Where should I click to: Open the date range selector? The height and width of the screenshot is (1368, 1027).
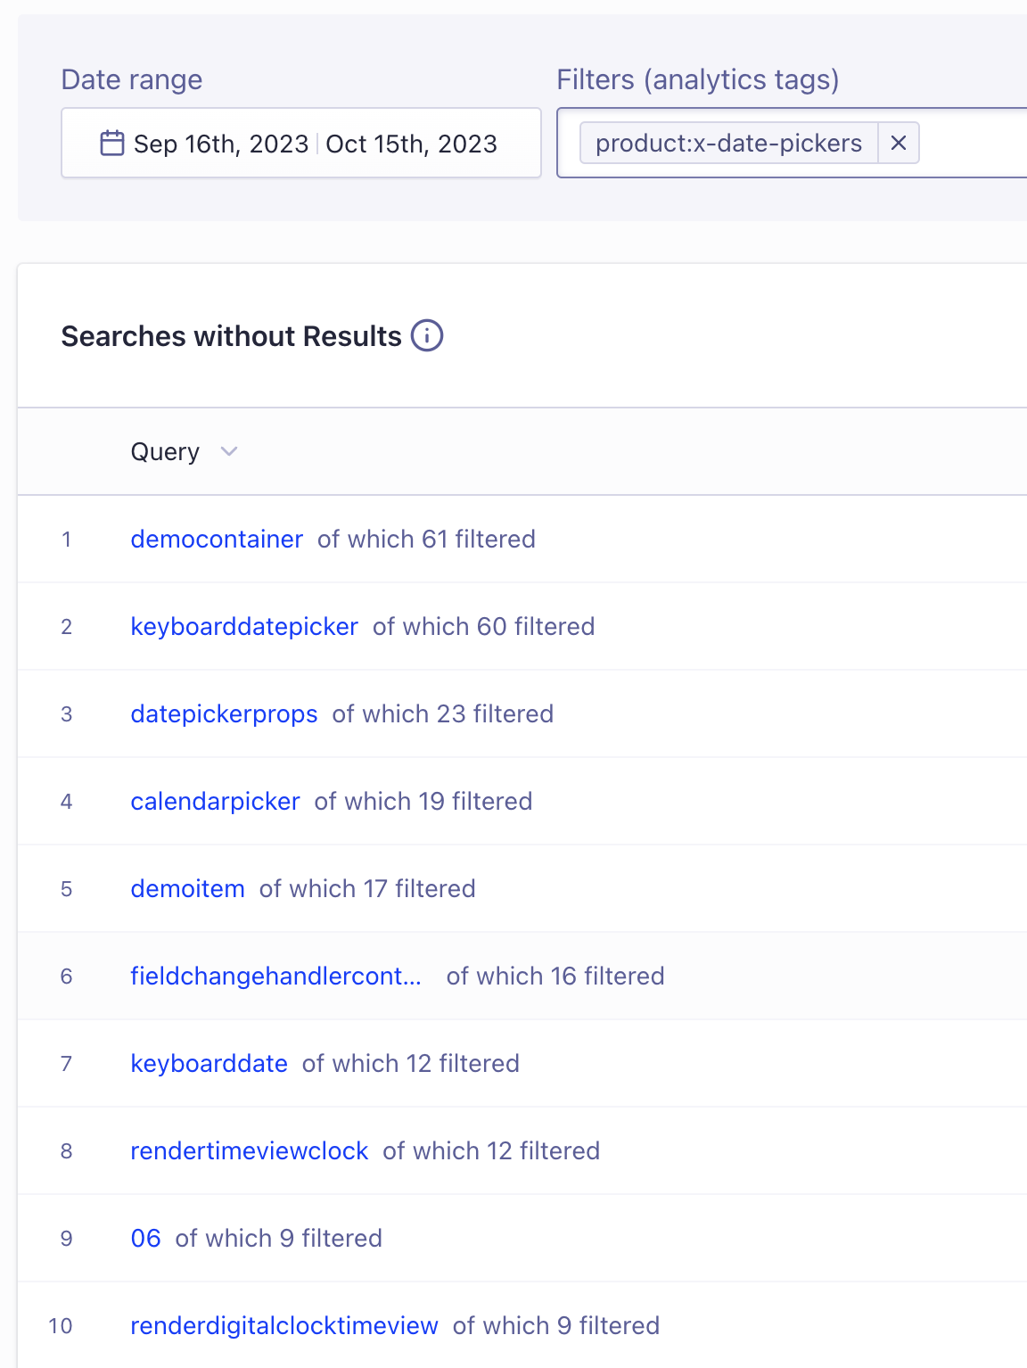coord(300,143)
